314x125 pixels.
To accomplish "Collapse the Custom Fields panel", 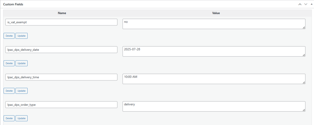I will tap(311, 4).
